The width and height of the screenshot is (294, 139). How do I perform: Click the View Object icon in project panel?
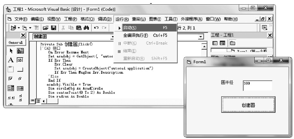(223, 43)
